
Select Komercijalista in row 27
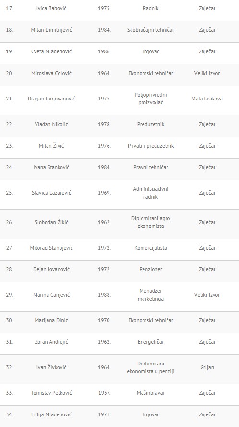(x=151, y=248)
